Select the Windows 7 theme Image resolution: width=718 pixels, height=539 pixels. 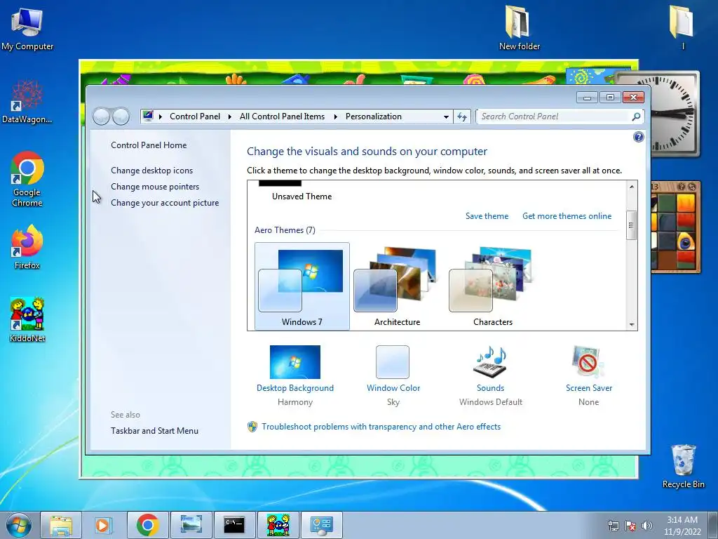click(302, 286)
